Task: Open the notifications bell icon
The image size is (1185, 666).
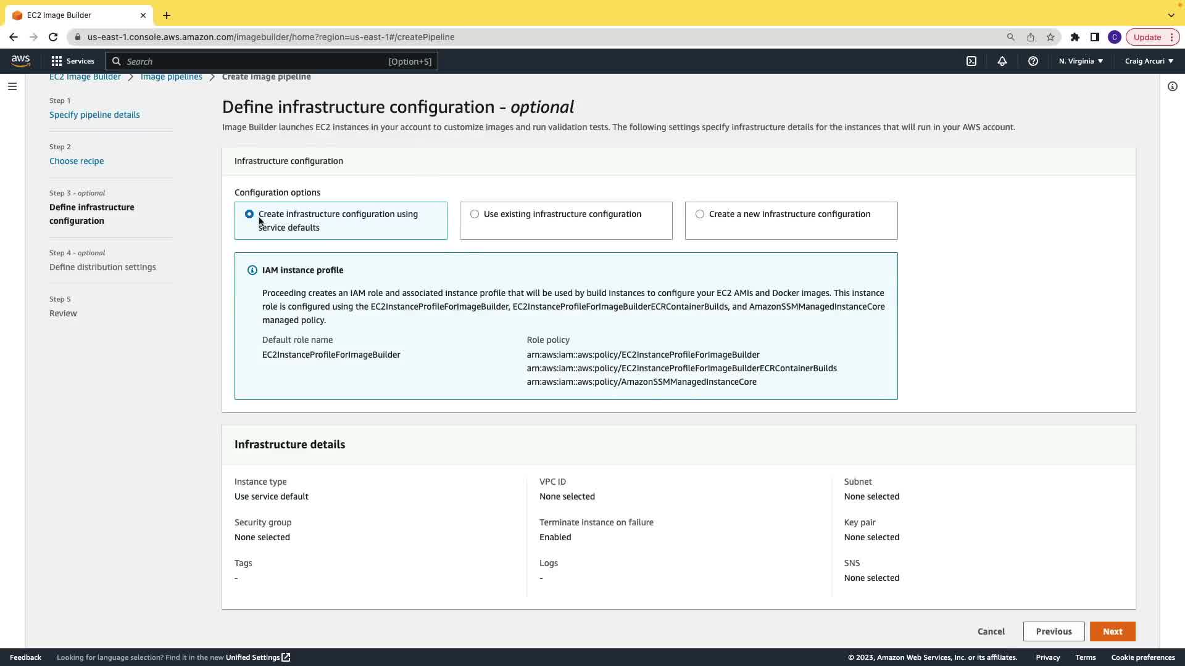Action: tap(1002, 61)
